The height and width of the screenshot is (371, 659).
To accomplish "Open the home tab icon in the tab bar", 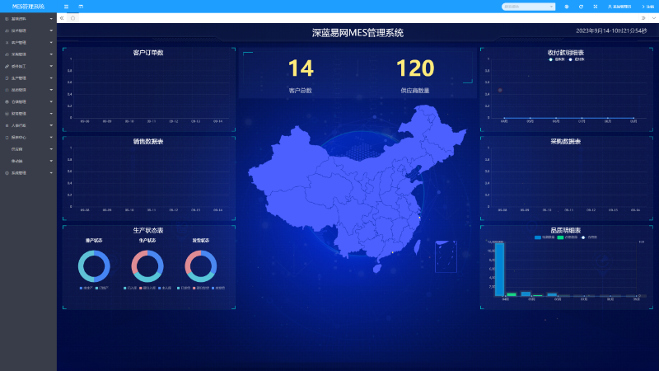I will coord(72,18).
